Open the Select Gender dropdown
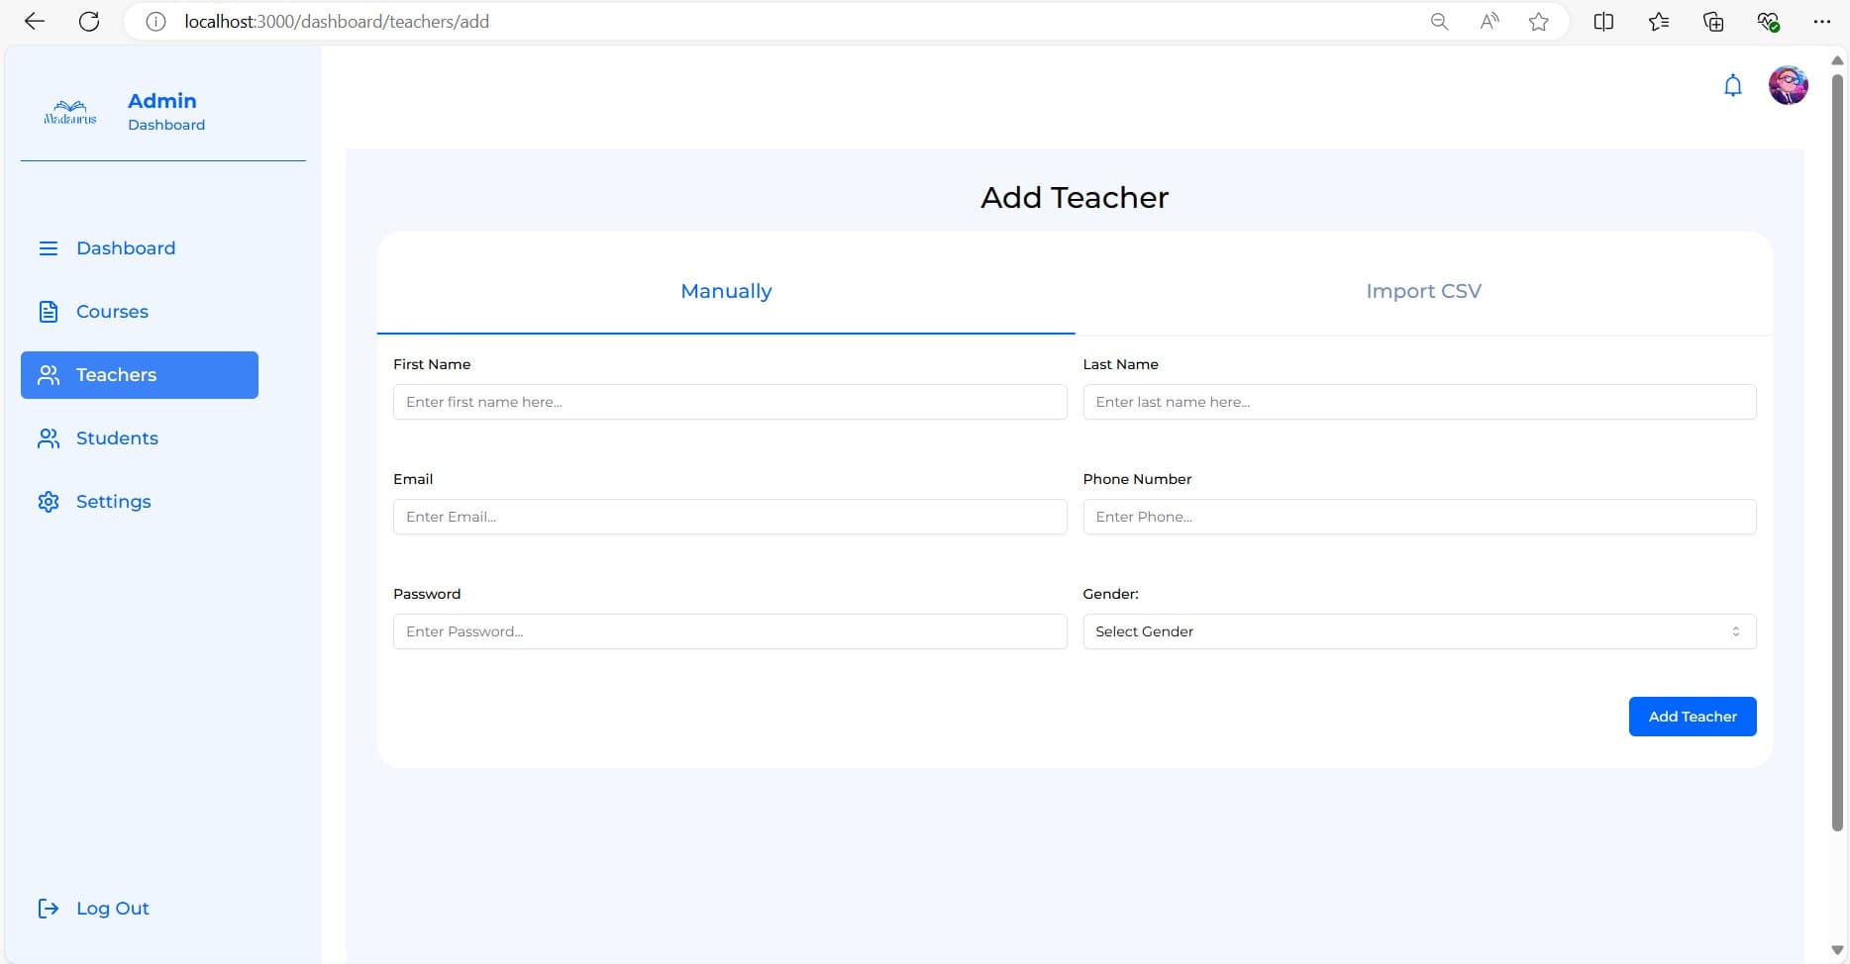 pyautogui.click(x=1418, y=631)
